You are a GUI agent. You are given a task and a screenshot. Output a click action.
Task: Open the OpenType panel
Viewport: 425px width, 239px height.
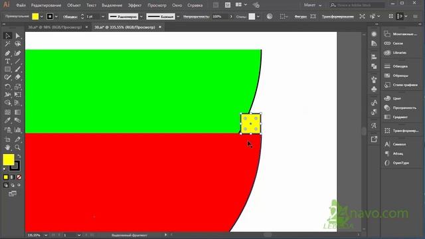click(400, 163)
